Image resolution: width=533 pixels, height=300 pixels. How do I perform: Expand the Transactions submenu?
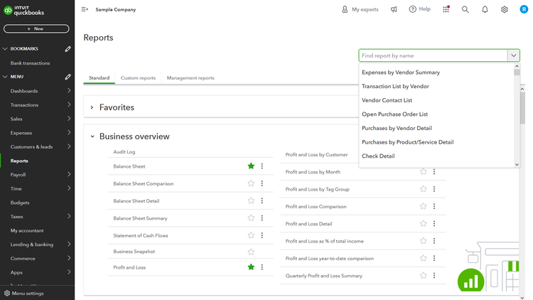69,105
